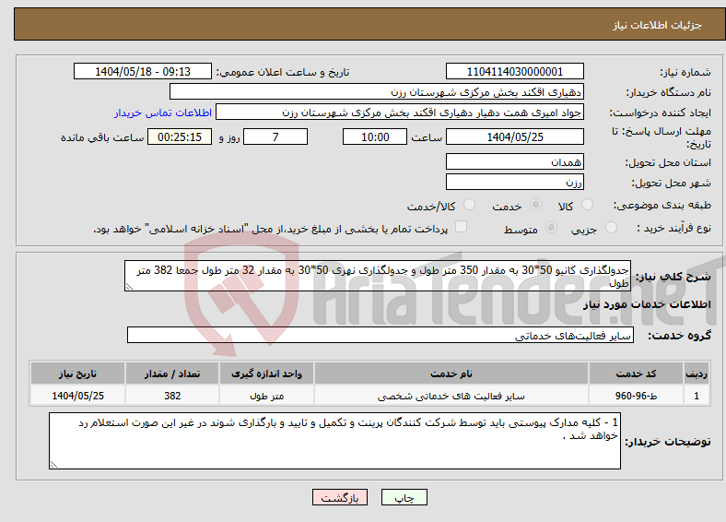This screenshot has width=726, height=522.
Task: Click table date cell 1404/05/25
Action: 77,396
